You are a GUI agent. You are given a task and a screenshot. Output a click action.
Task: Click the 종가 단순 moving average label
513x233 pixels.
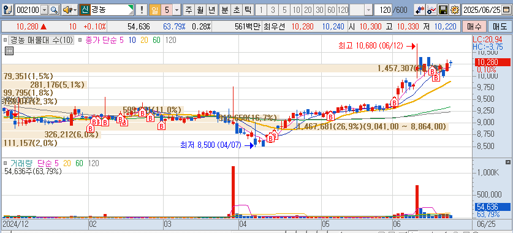click(x=101, y=40)
